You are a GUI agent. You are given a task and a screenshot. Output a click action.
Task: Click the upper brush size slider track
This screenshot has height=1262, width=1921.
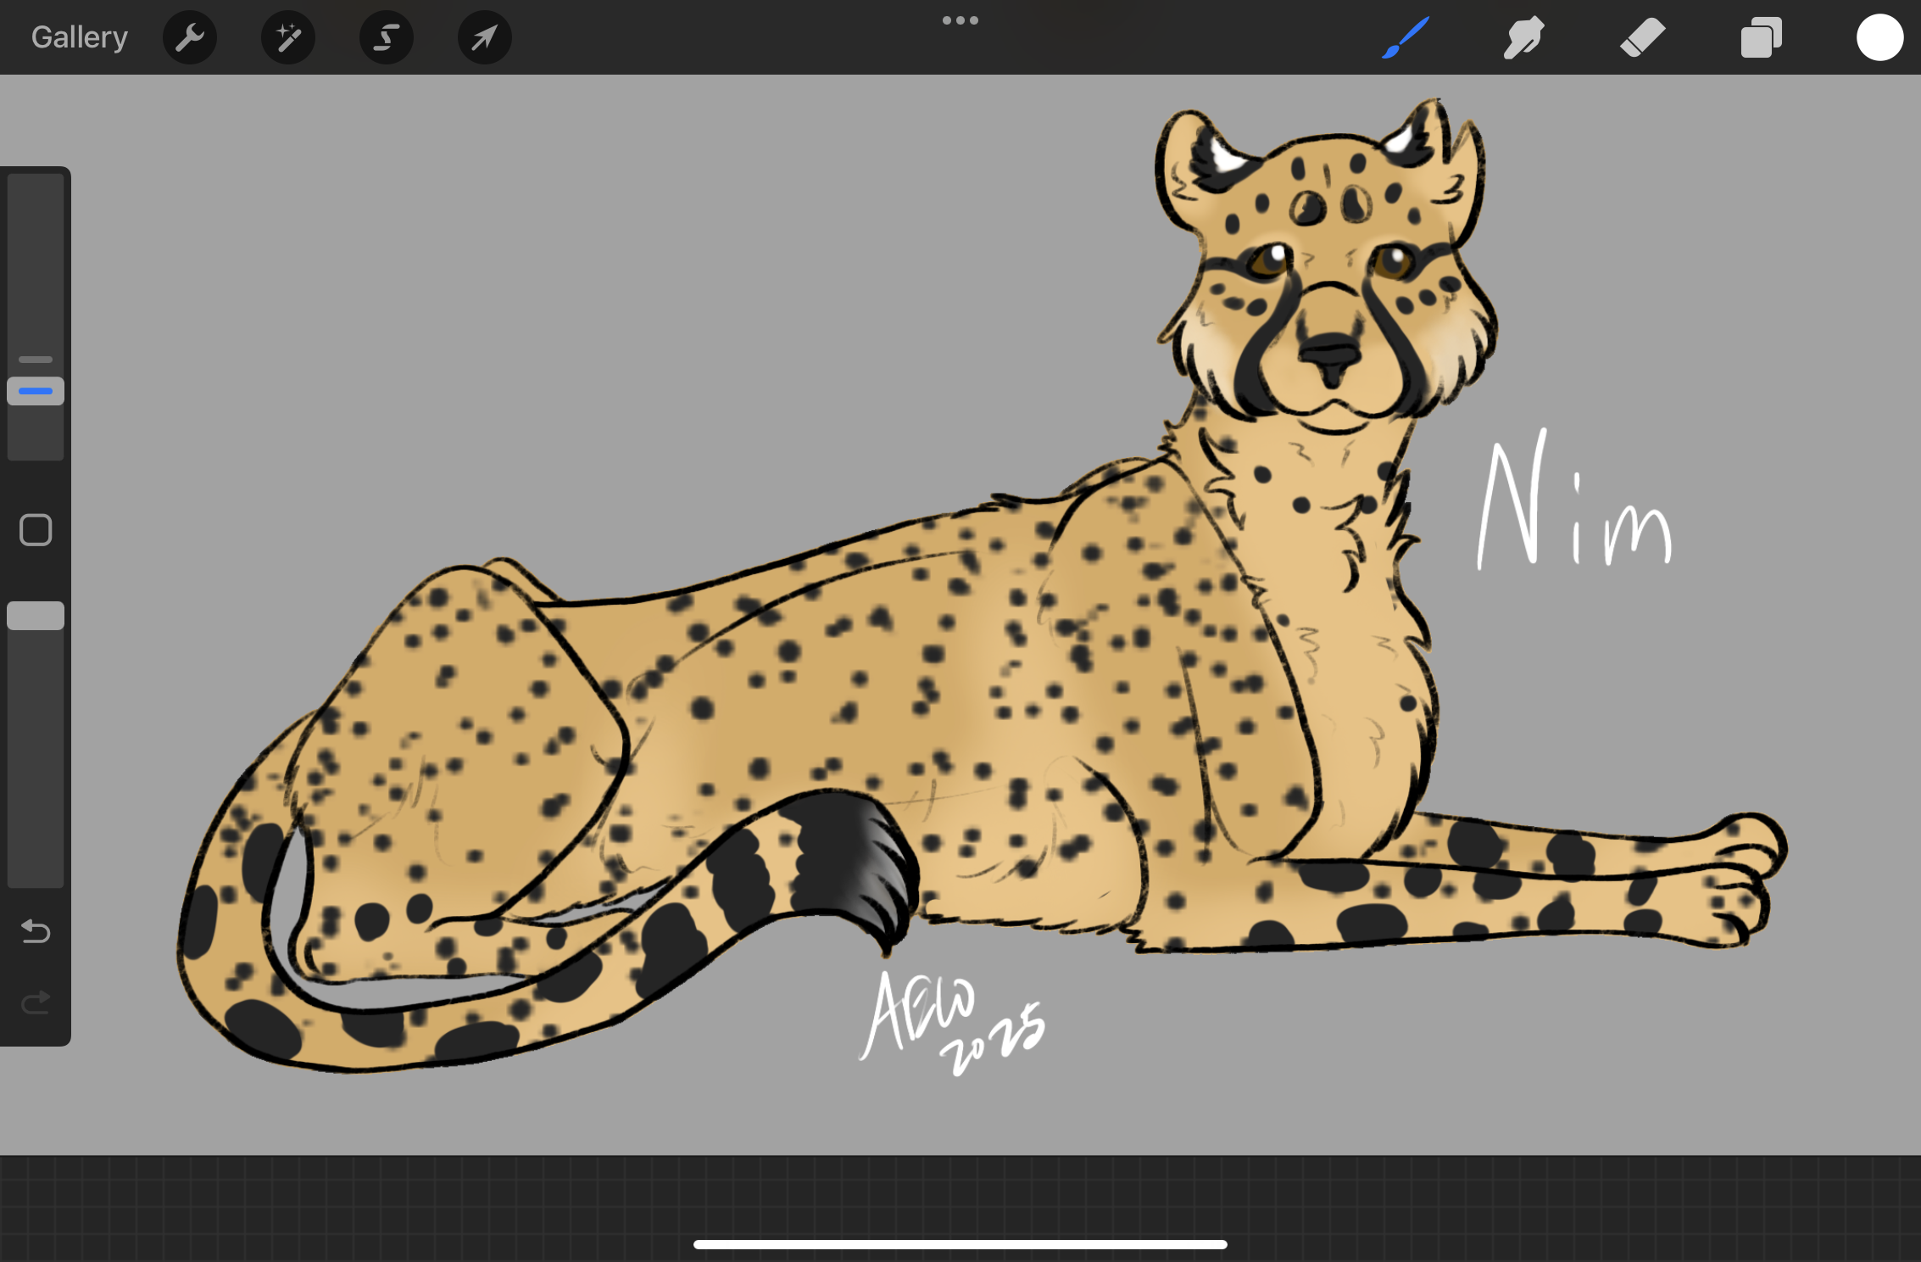point(36,254)
